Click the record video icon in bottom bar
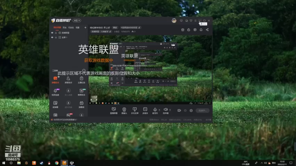The width and height of the screenshot is (296, 166). coord(179,110)
